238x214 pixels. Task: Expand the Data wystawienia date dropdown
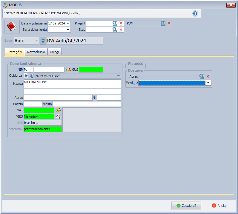(68, 23)
